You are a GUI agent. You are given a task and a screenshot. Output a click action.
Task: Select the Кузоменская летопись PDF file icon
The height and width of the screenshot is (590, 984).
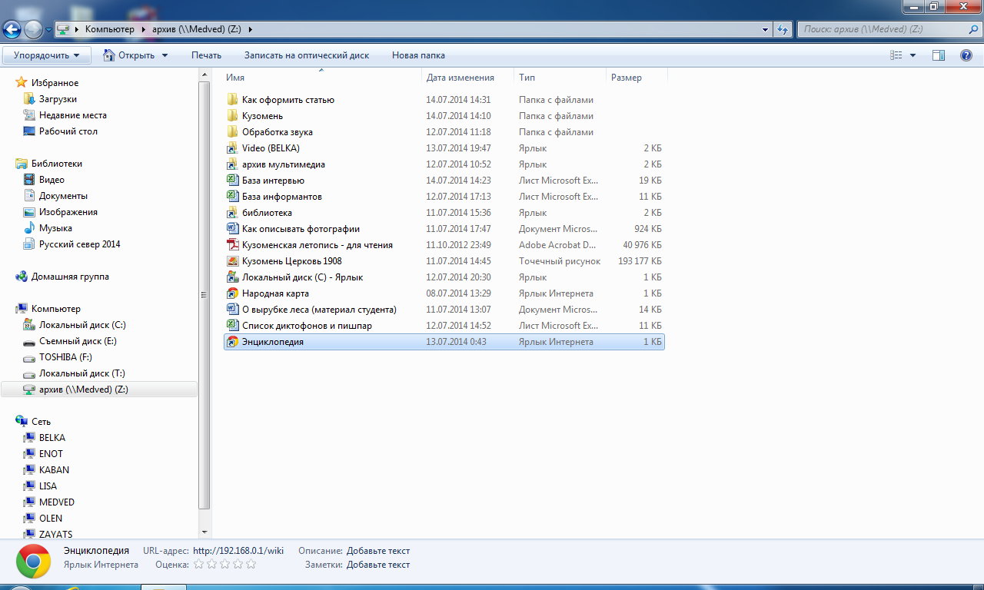tap(232, 245)
